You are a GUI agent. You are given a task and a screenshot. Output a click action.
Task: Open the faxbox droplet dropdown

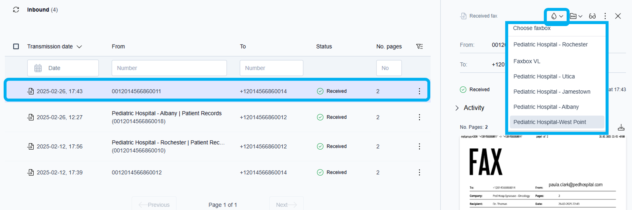(x=557, y=16)
